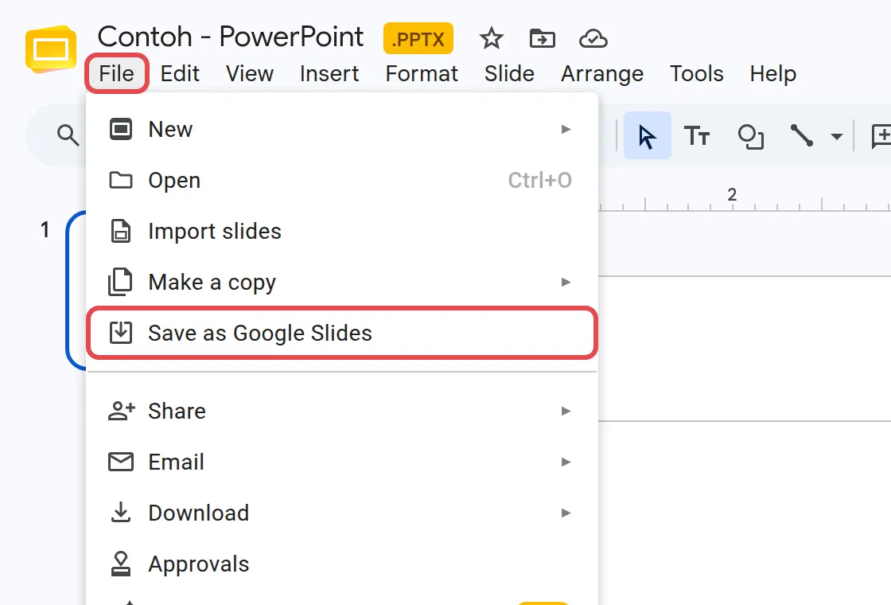Expand the Make a copy submenu arrow

[566, 282]
